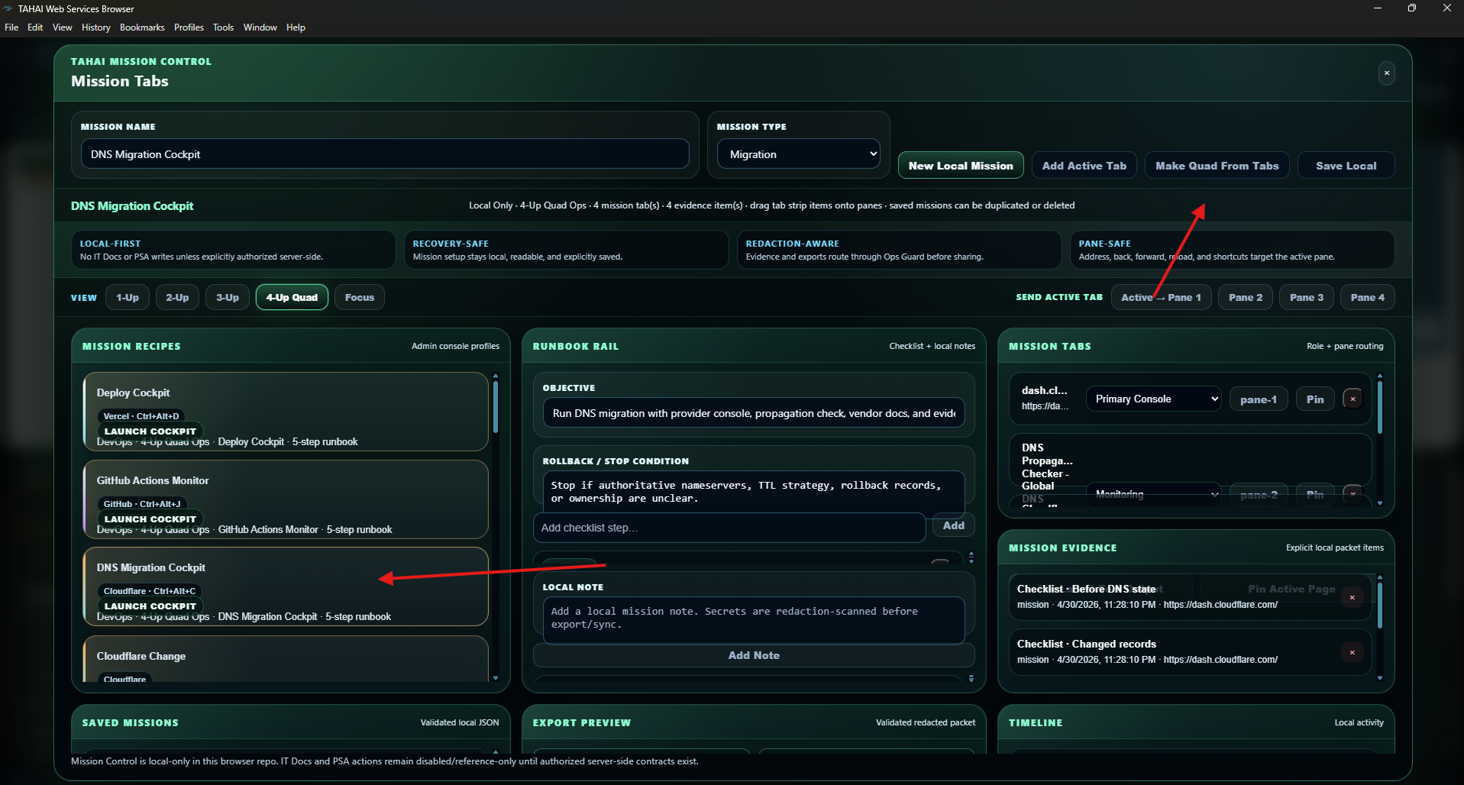Open the Mission Type dropdown

point(798,154)
